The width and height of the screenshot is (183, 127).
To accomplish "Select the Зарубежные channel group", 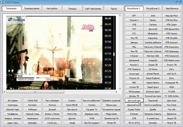I will pyautogui.click(x=172, y=8).
